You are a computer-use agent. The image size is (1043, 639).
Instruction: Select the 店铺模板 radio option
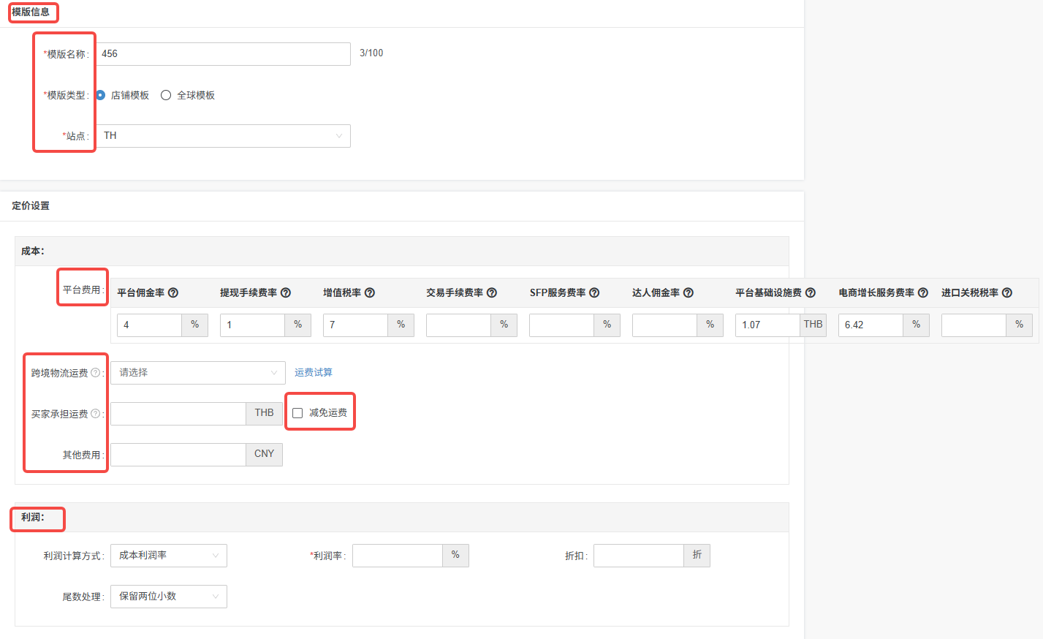pos(101,95)
